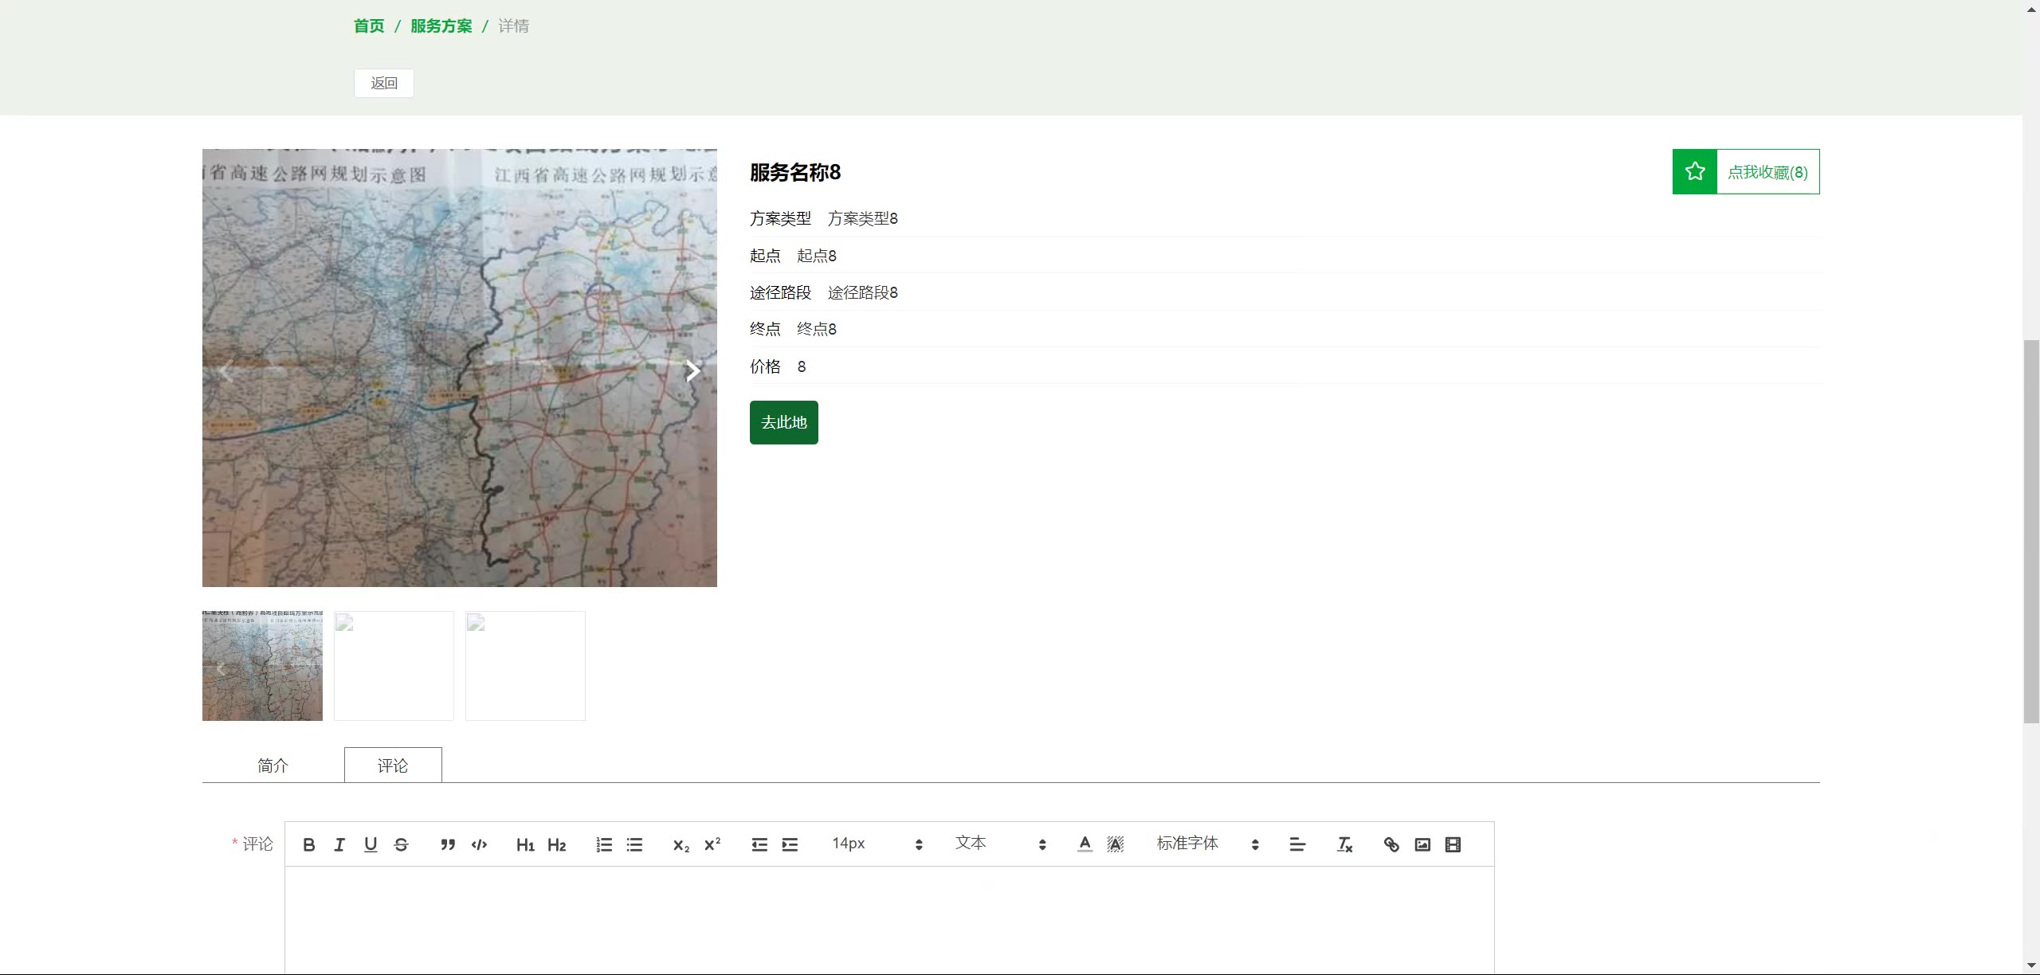The height and width of the screenshot is (975, 2040).
Task: Insert a video into the comment
Action: click(x=1453, y=844)
